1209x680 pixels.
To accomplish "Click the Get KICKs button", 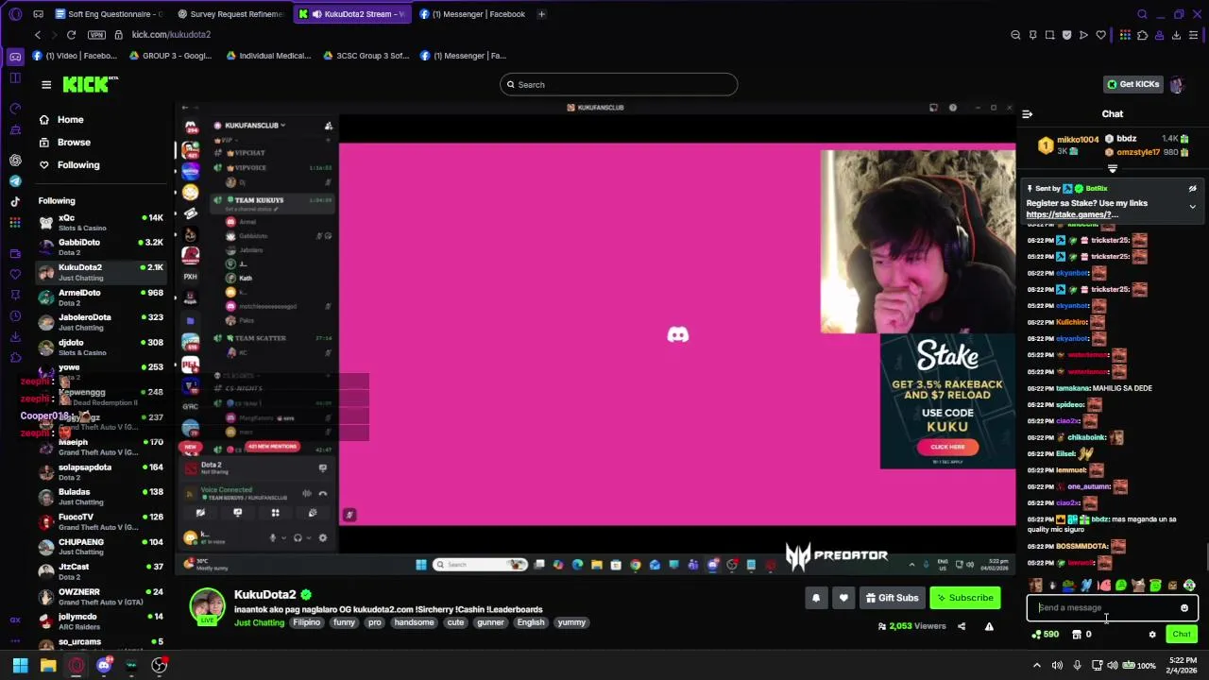I will [x=1133, y=84].
